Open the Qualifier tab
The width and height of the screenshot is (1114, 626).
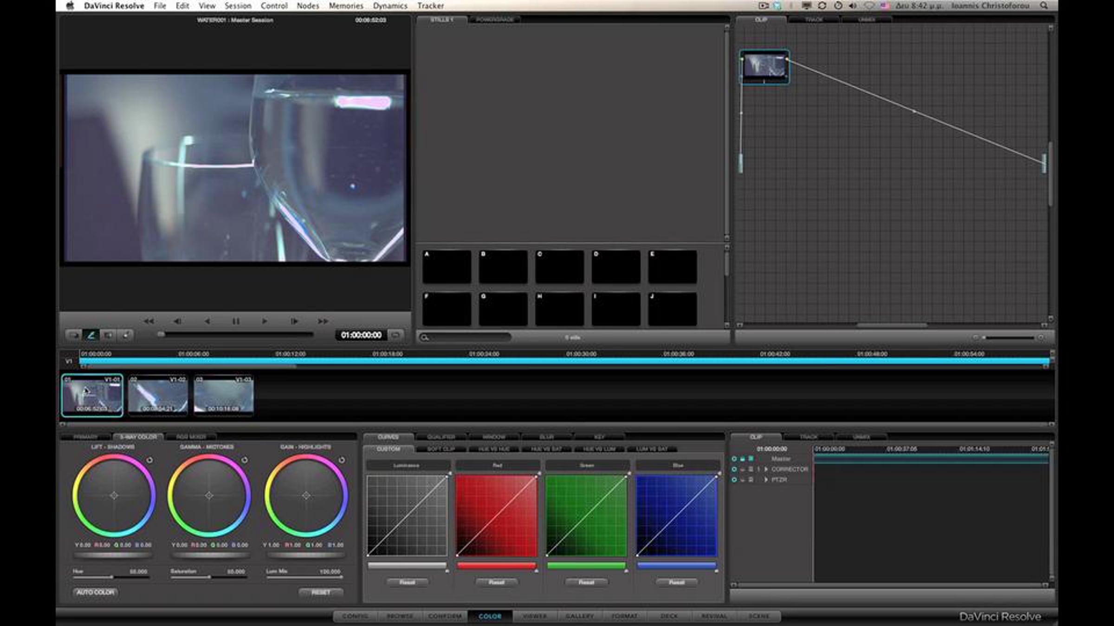441,437
